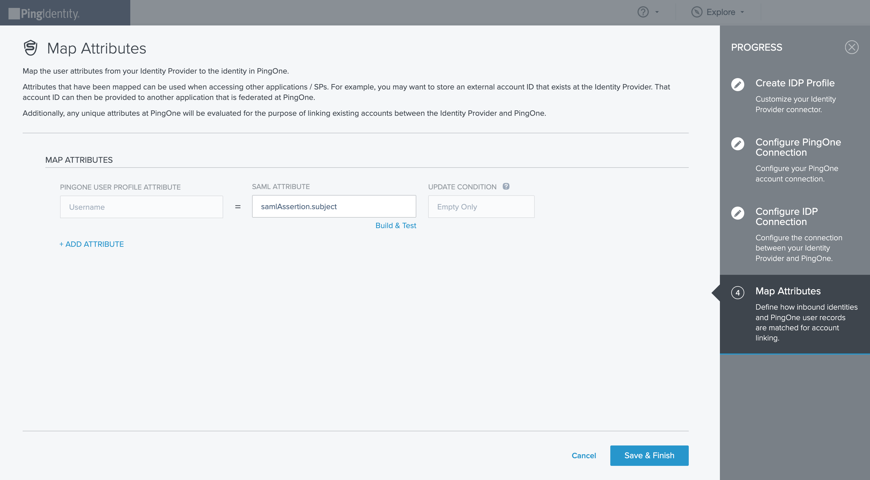Click the Ping Identity logo
The width and height of the screenshot is (870, 480).
point(44,12)
